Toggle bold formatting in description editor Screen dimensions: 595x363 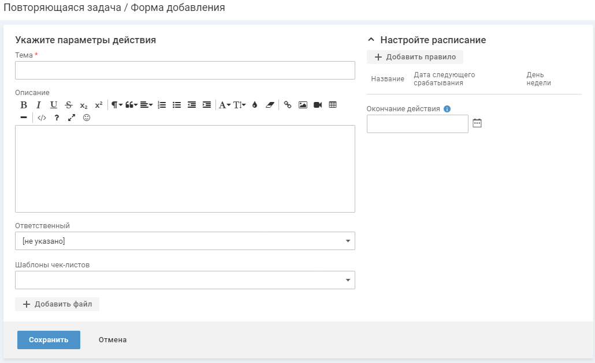(24, 105)
